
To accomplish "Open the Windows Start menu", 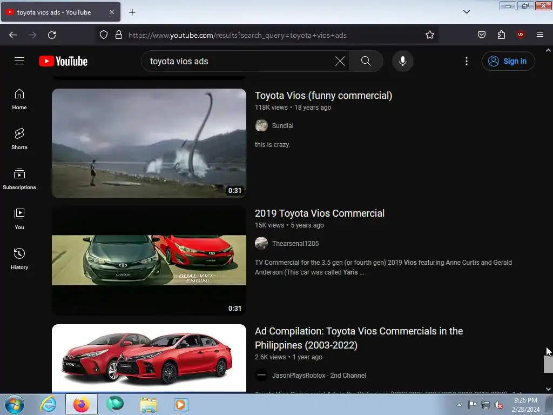I will pos(14,404).
